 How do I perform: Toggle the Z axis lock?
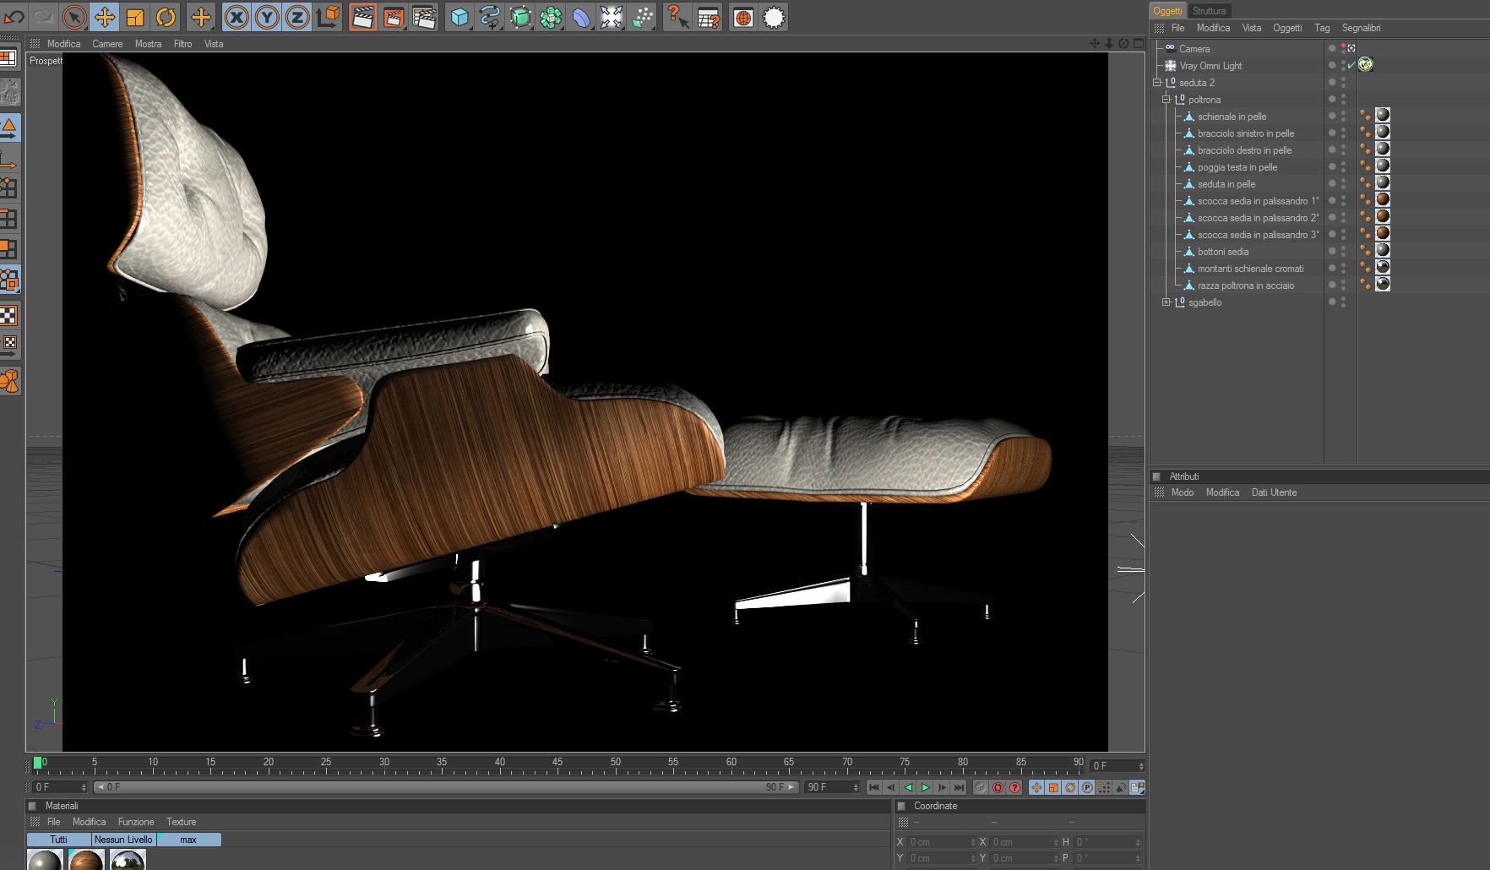[x=296, y=17]
